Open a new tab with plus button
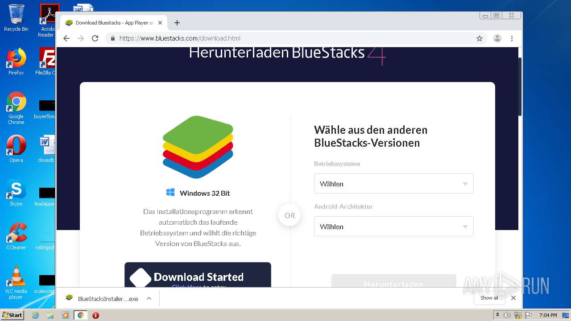571x321 pixels. click(177, 23)
